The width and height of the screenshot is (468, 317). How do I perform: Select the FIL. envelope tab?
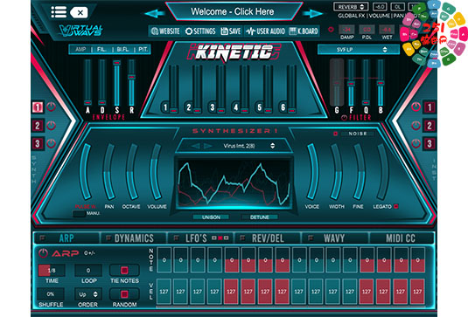click(101, 50)
